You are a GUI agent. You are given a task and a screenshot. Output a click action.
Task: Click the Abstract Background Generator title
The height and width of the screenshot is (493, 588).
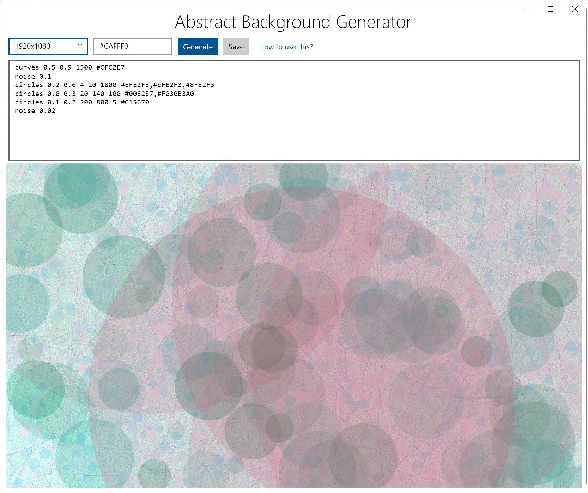[x=293, y=22]
